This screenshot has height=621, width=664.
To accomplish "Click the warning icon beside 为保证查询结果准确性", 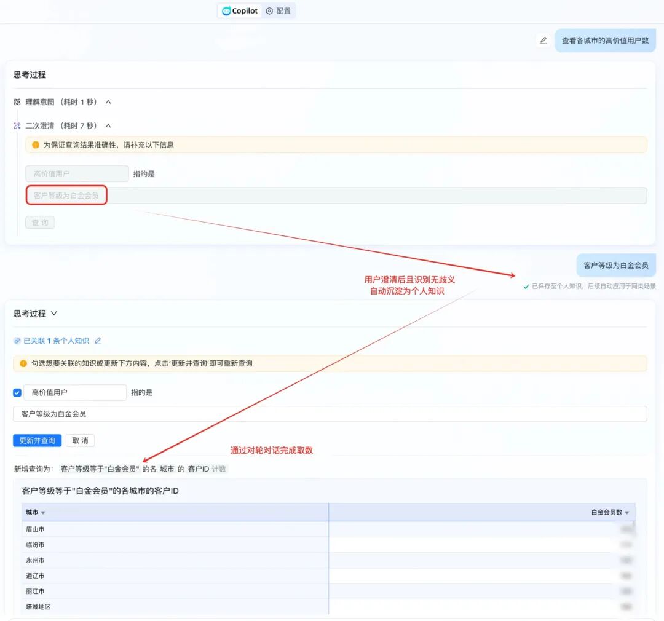I will (x=36, y=145).
